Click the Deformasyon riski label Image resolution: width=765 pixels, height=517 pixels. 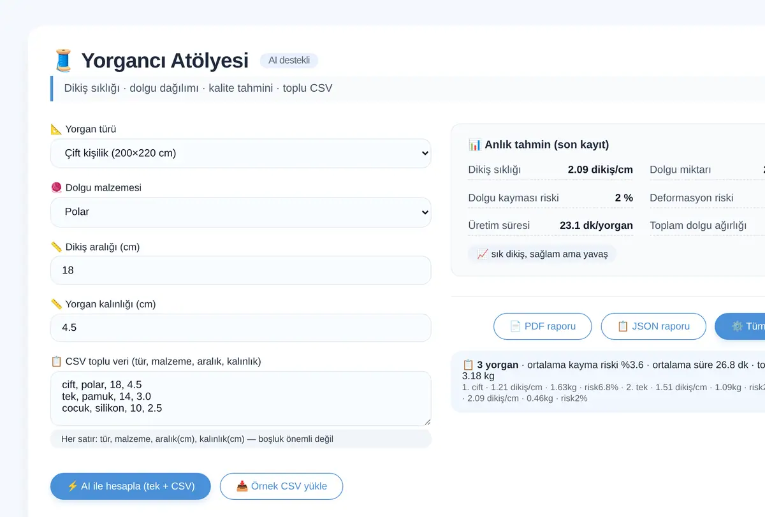[x=692, y=198]
